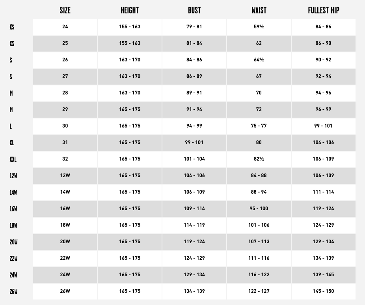Click the HEIGHT column header

point(130,10)
